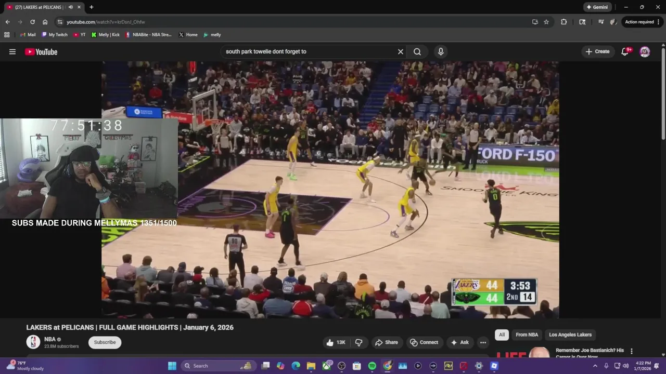The width and height of the screenshot is (666, 374).
Task: Select the Lakers at Pelicans browser tab
Action: coord(39,7)
